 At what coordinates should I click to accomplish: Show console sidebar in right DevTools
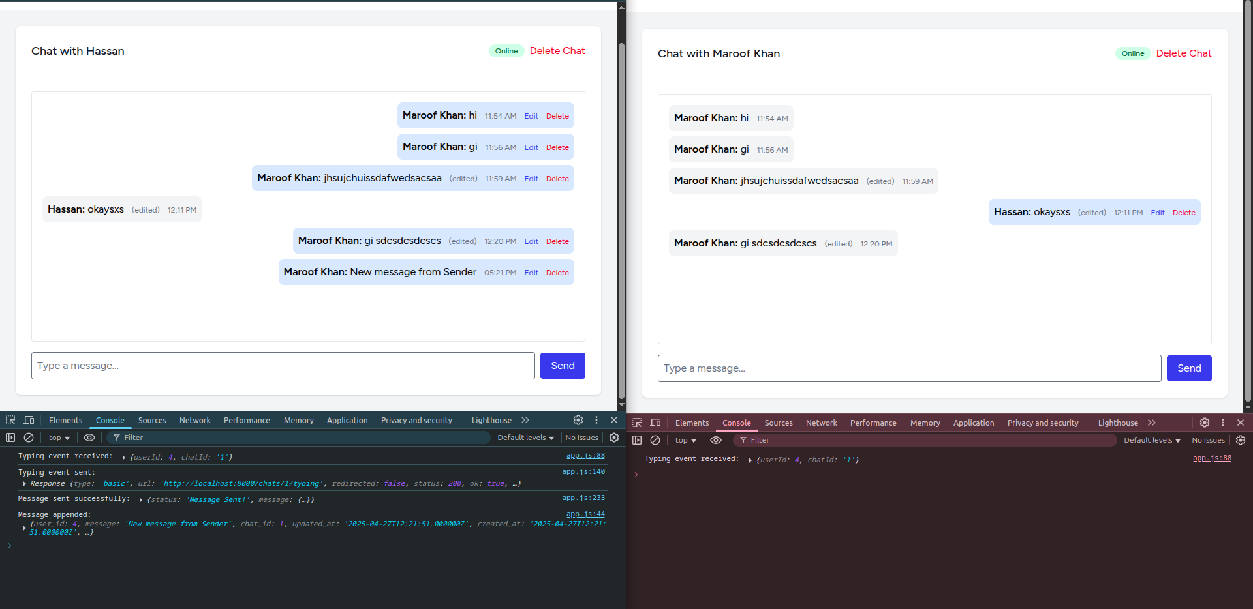[x=637, y=441]
